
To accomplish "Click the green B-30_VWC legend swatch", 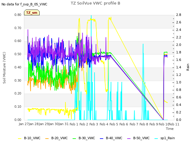I will tap(74, 138).
